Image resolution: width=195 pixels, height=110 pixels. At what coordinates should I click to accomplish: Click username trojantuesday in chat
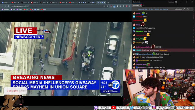tap(141, 35)
